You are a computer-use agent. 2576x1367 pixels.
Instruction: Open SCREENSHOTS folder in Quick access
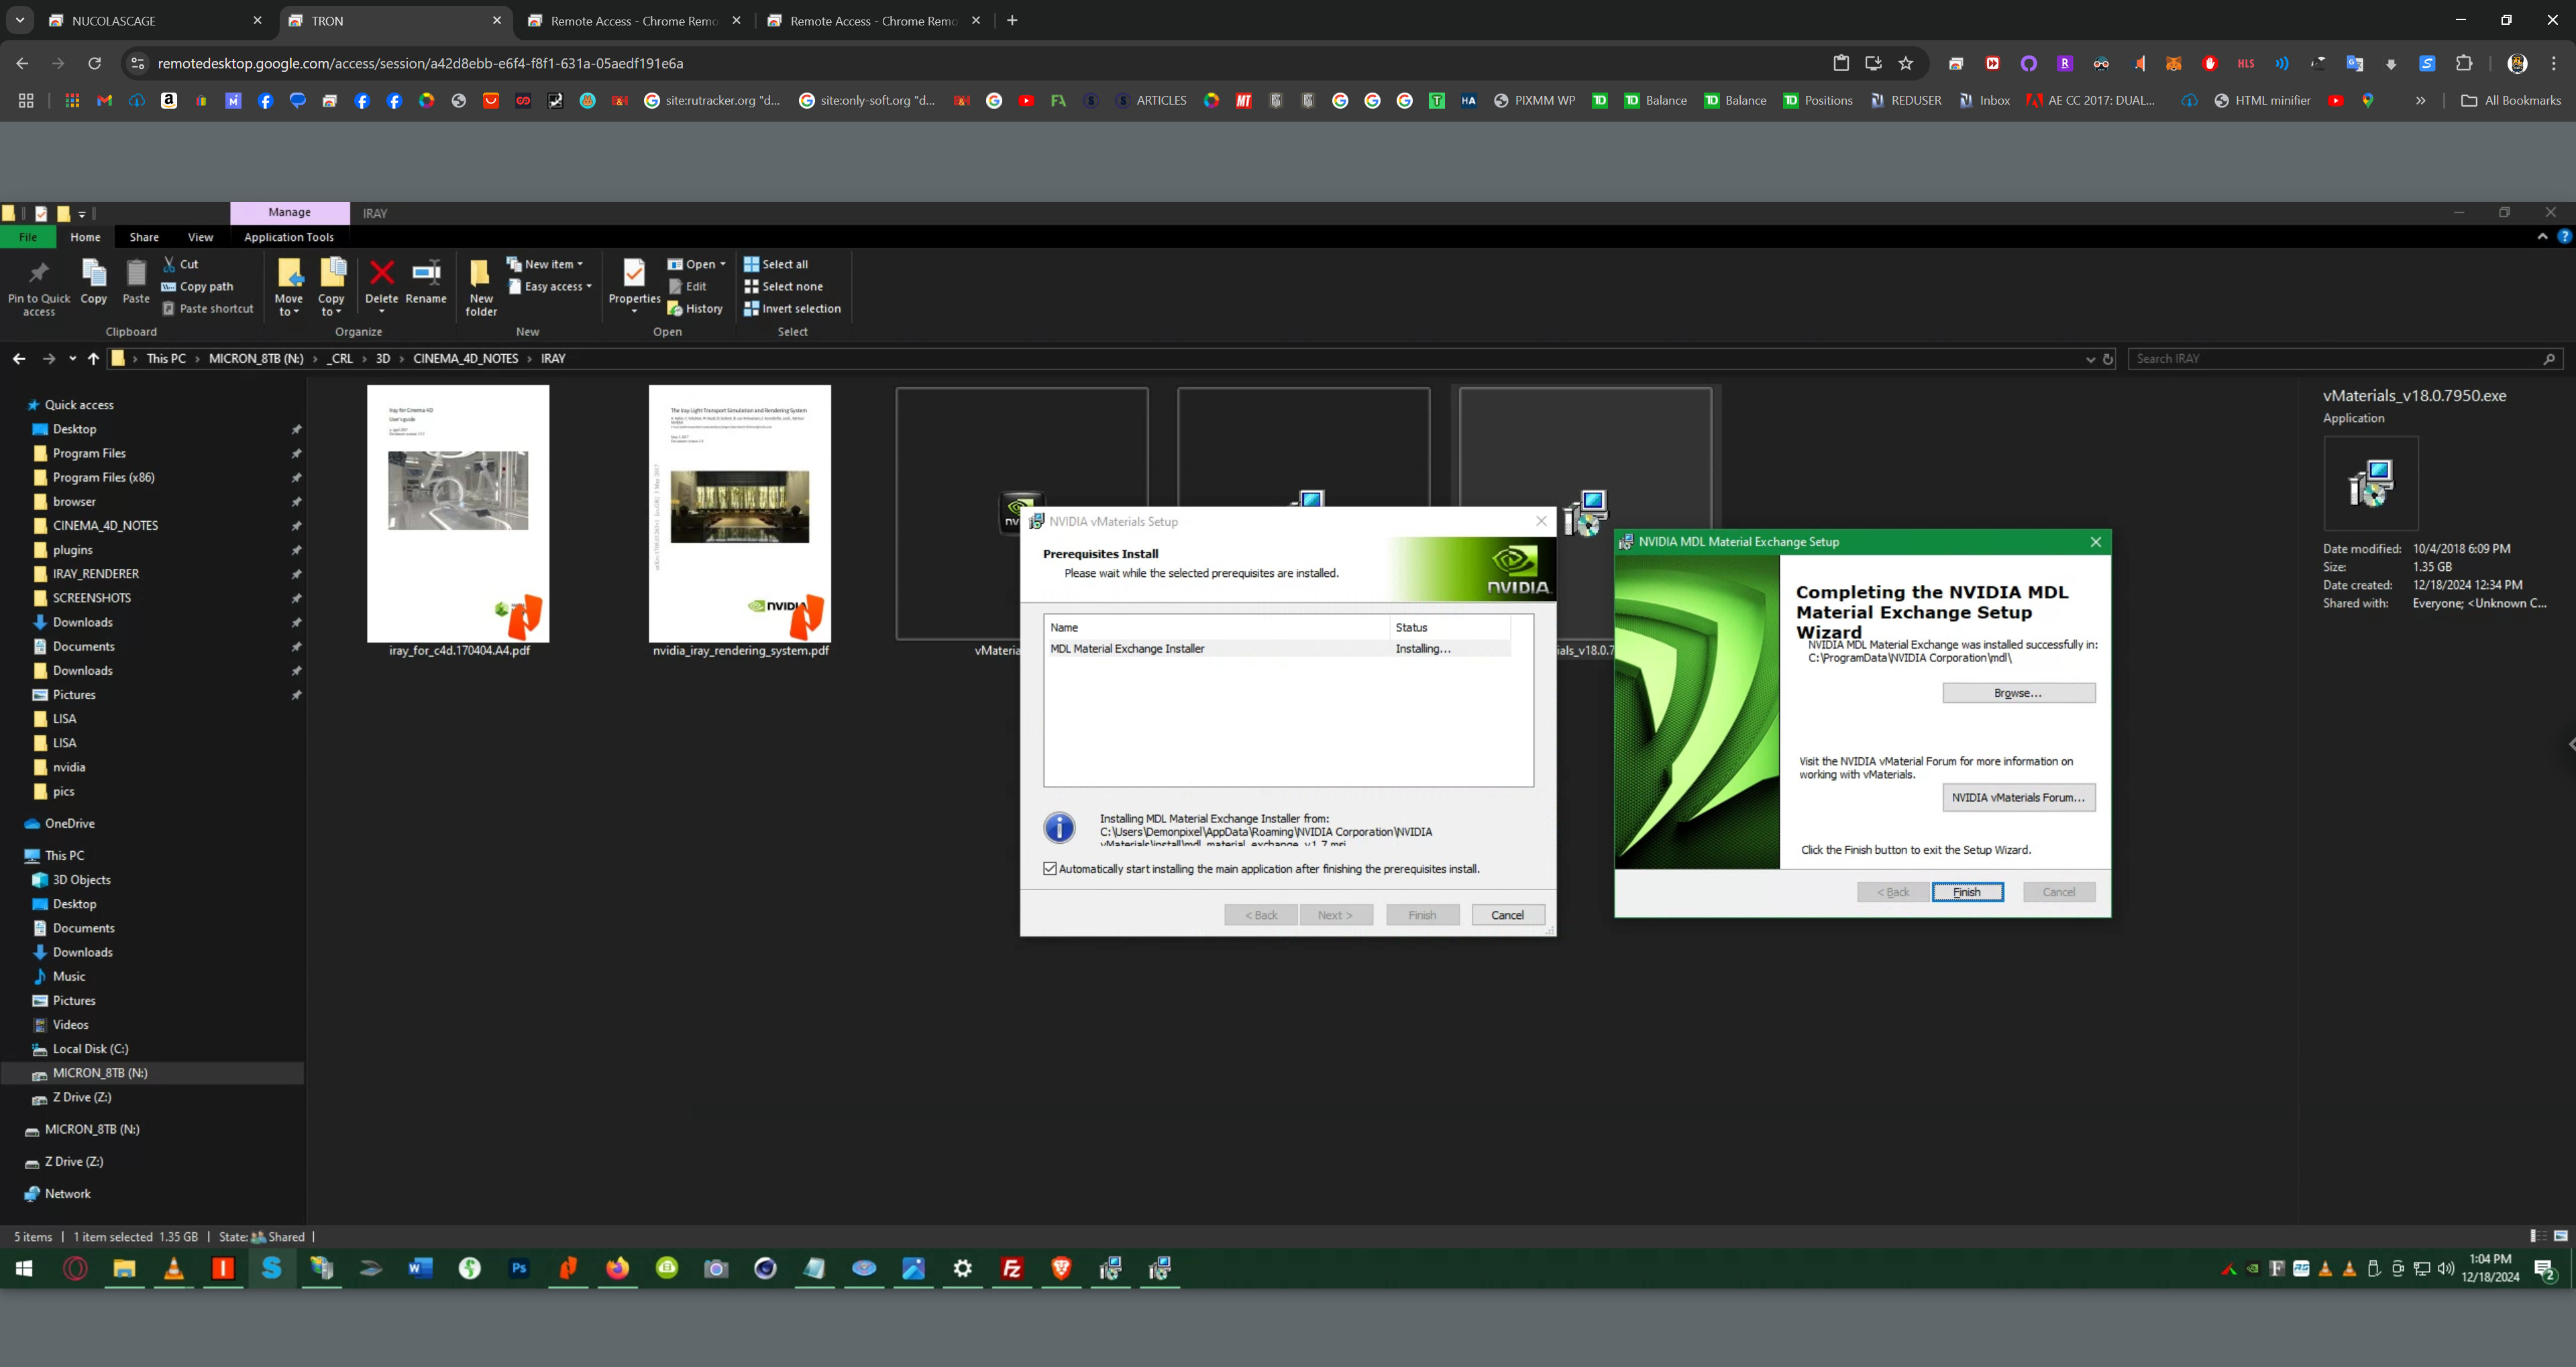(x=91, y=598)
